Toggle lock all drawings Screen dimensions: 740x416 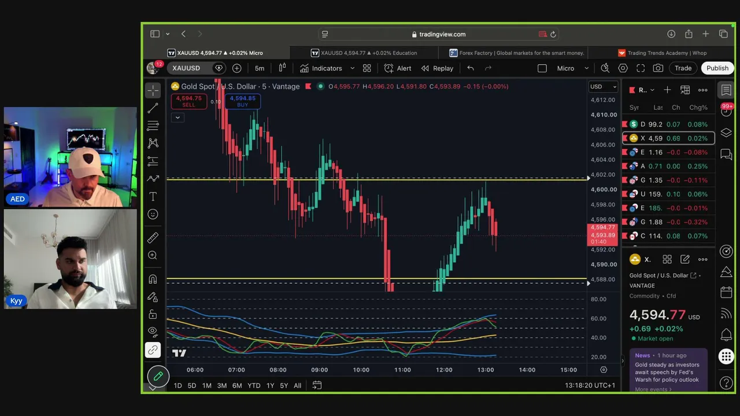tap(153, 314)
